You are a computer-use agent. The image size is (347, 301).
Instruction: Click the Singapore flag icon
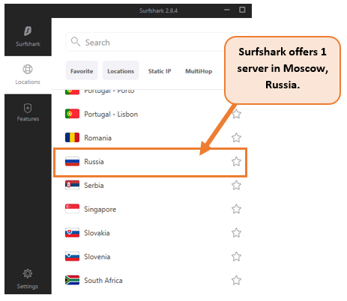pos(72,209)
